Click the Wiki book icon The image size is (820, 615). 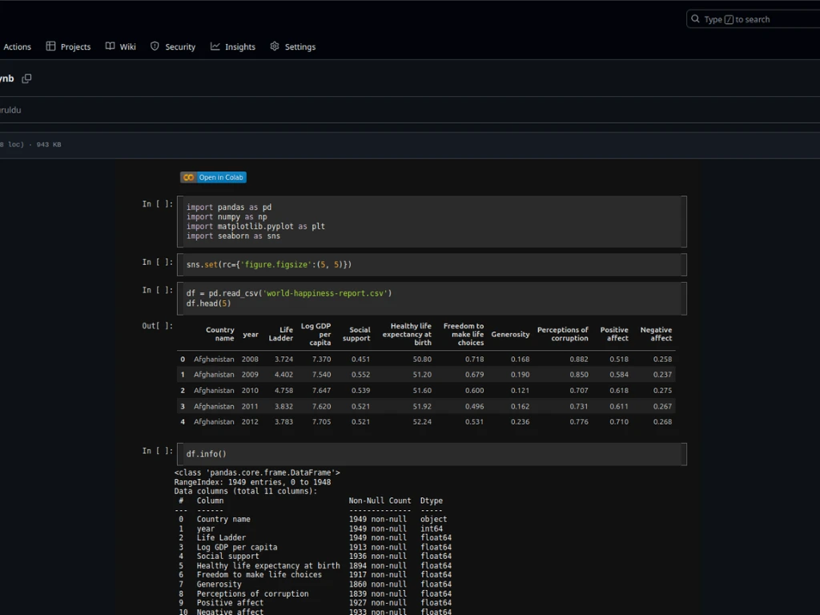[x=111, y=46]
